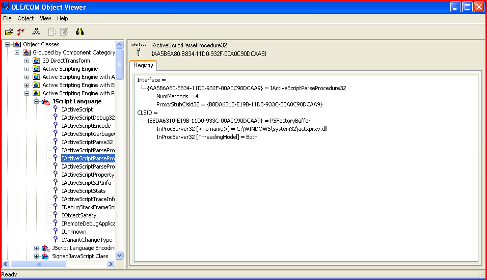Click the JScript Language Encoding class icon

click(46, 248)
